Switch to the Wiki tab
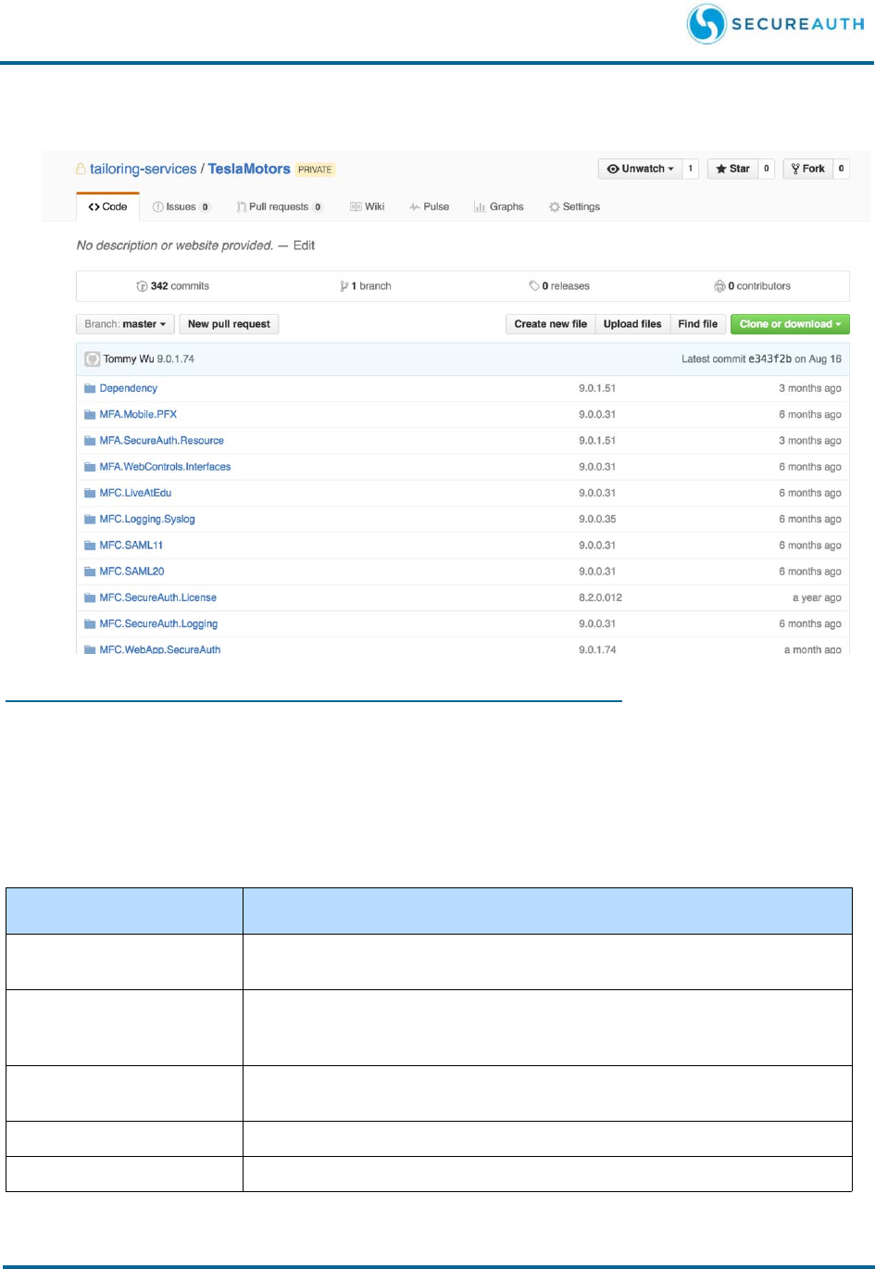The width and height of the screenshot is (875, 1269). pyautogui.click(x=367, y=207)
